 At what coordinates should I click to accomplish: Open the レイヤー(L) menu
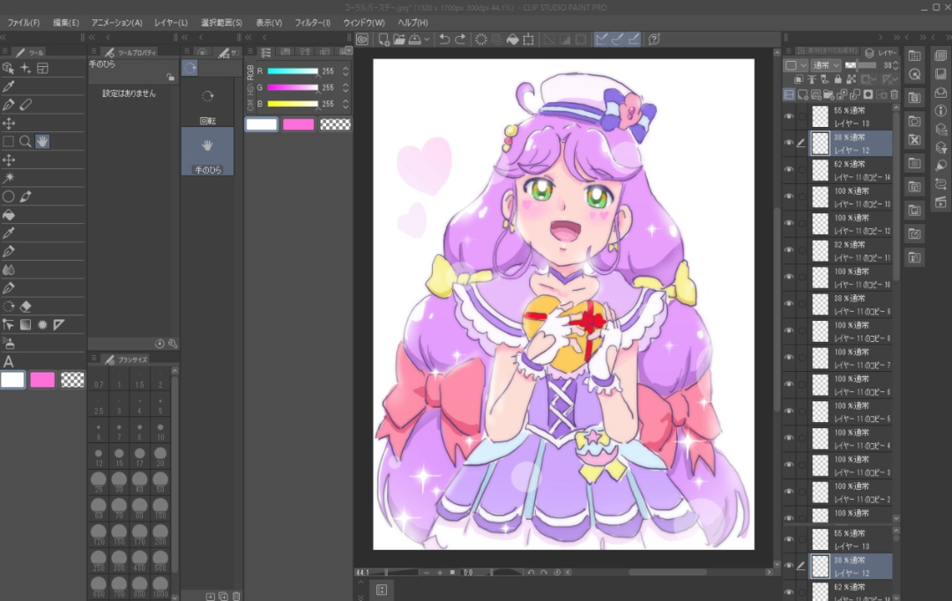coord(170,22)
